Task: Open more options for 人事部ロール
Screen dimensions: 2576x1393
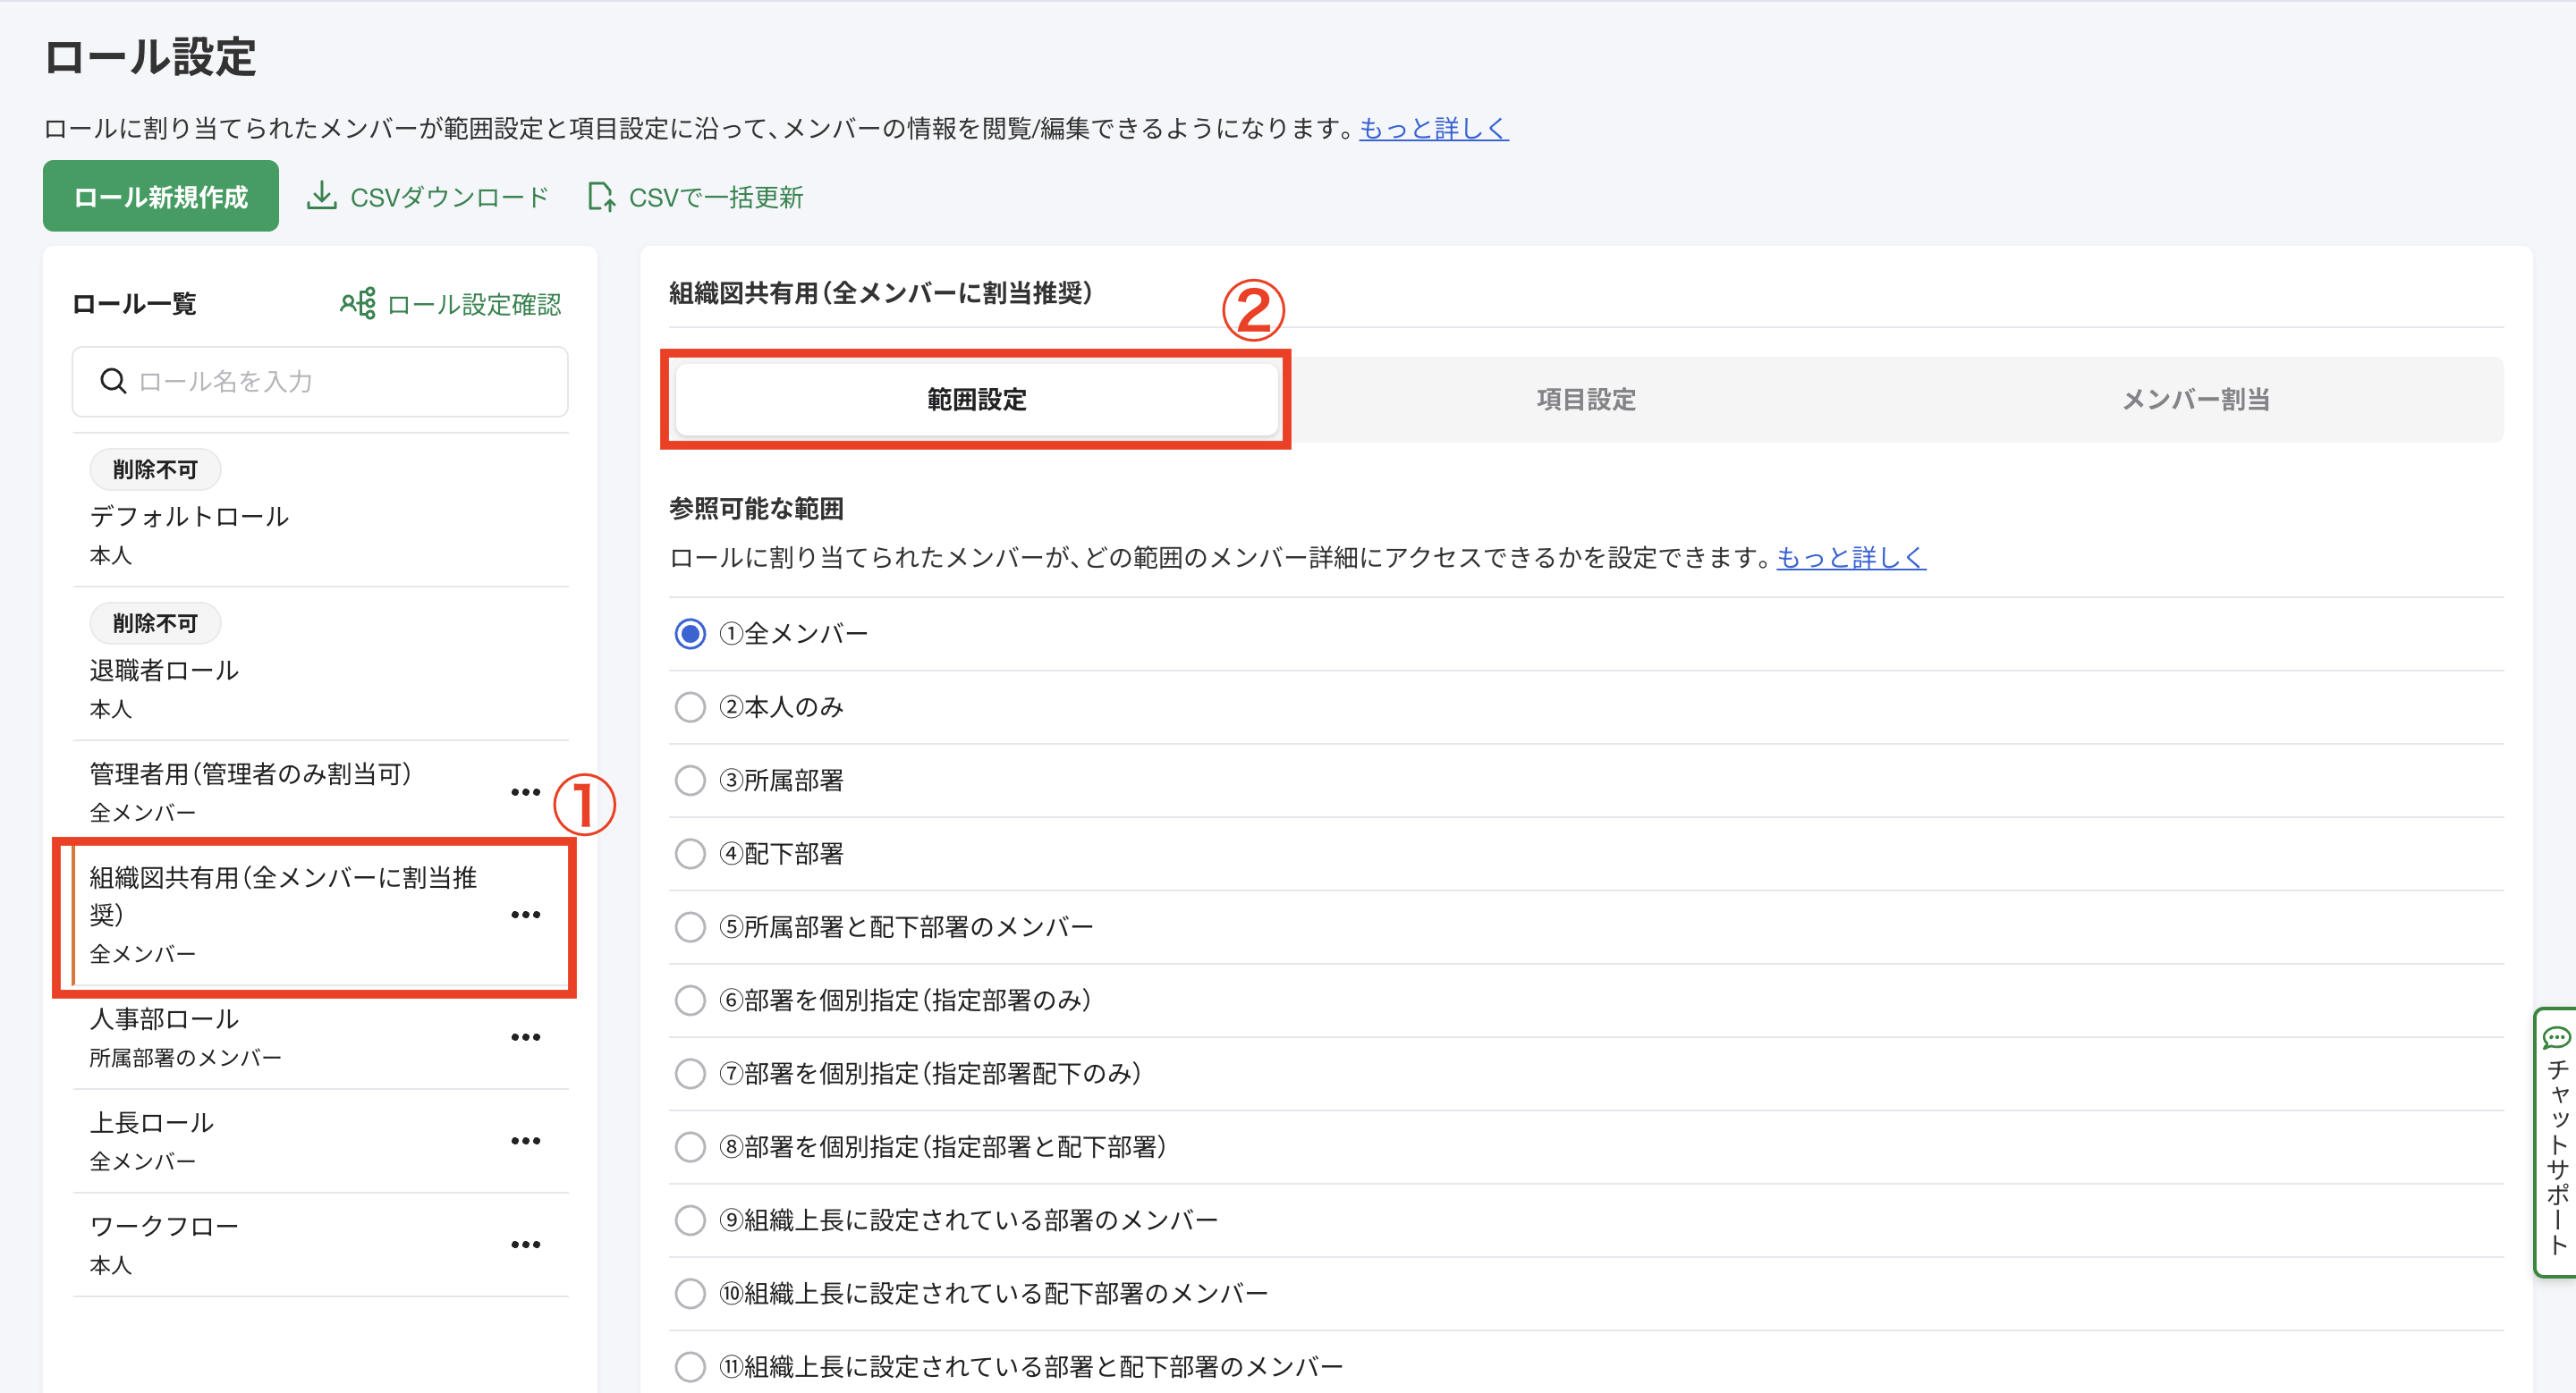Action: point(525,1037)
